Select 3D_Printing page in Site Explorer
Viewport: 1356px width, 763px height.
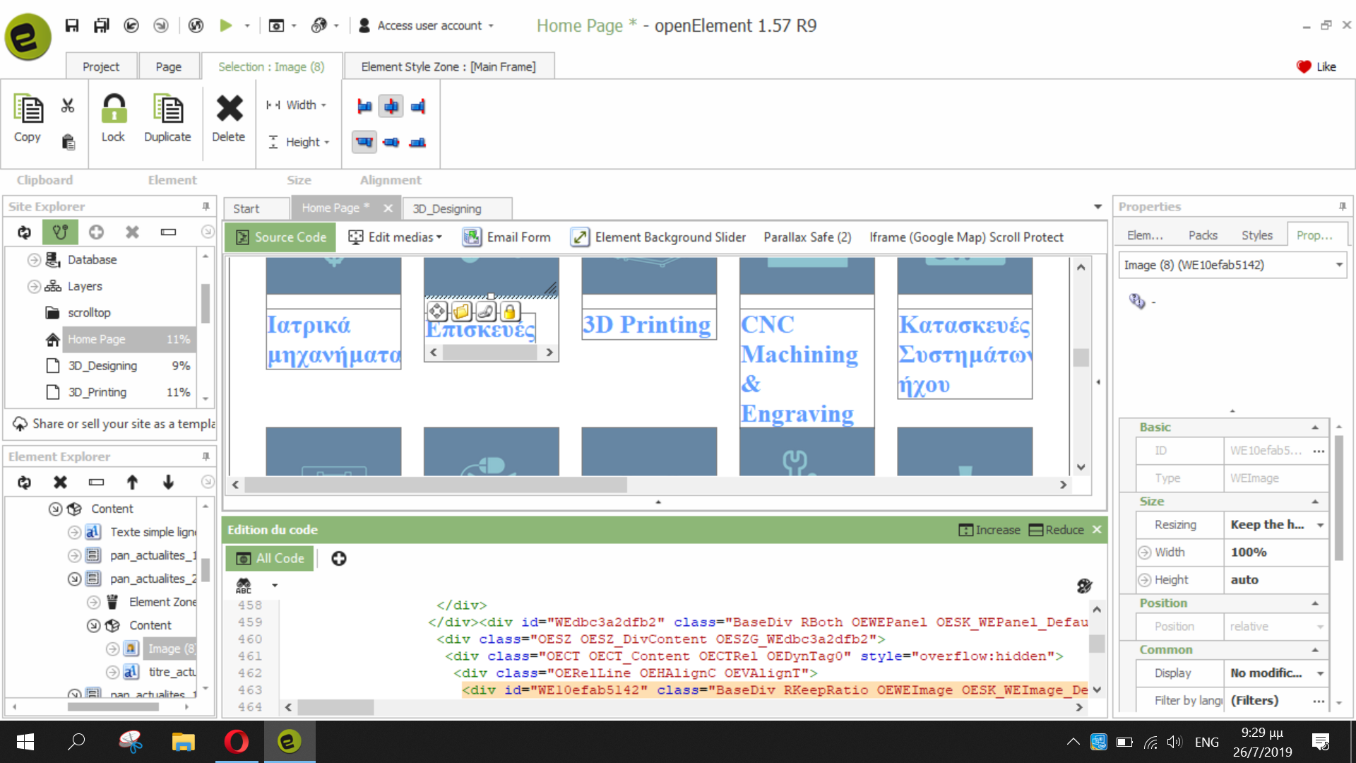97,392
